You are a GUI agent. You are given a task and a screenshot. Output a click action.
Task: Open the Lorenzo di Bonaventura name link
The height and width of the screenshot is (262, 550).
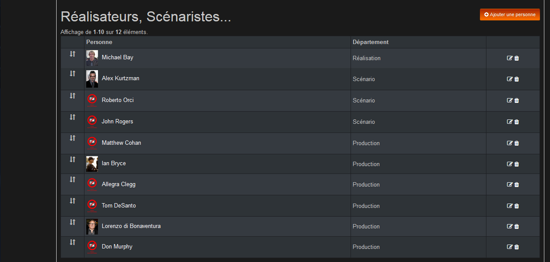[x=131, y=226]
